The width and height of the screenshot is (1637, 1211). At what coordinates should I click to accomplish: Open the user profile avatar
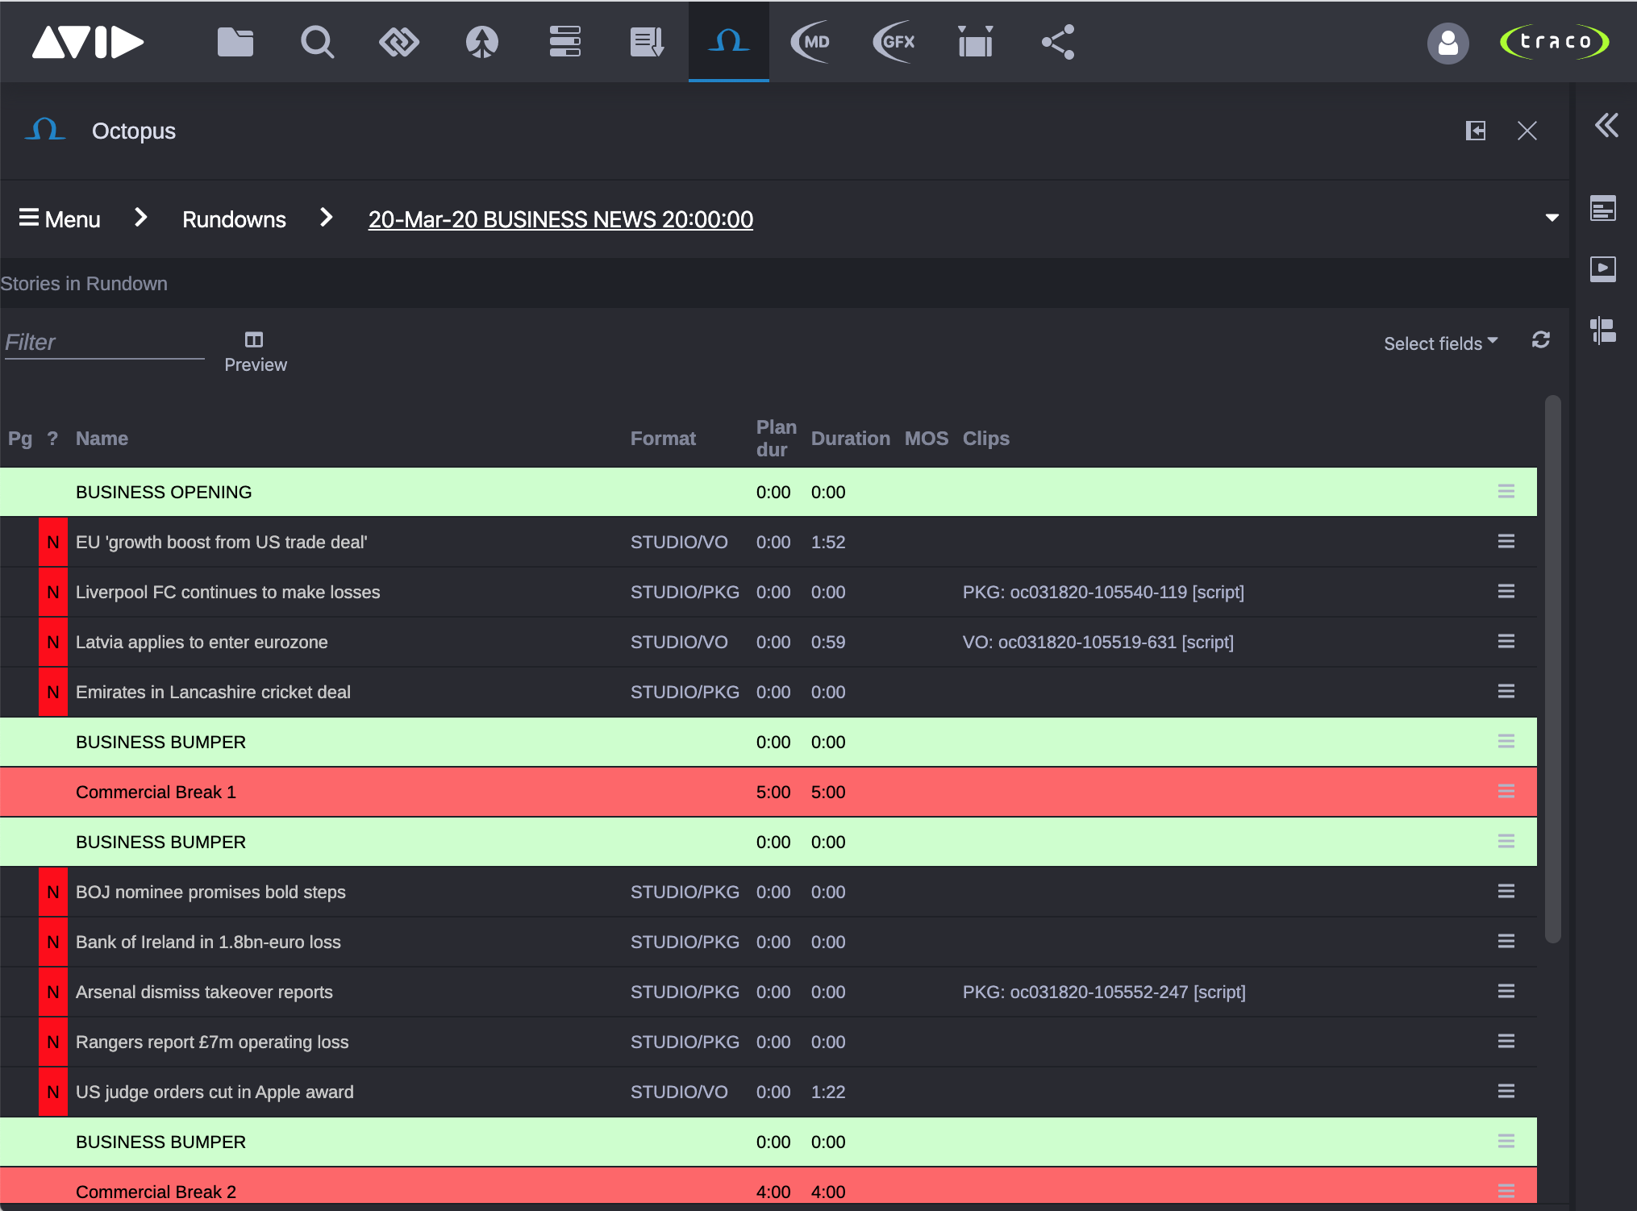click(1447, 43)
